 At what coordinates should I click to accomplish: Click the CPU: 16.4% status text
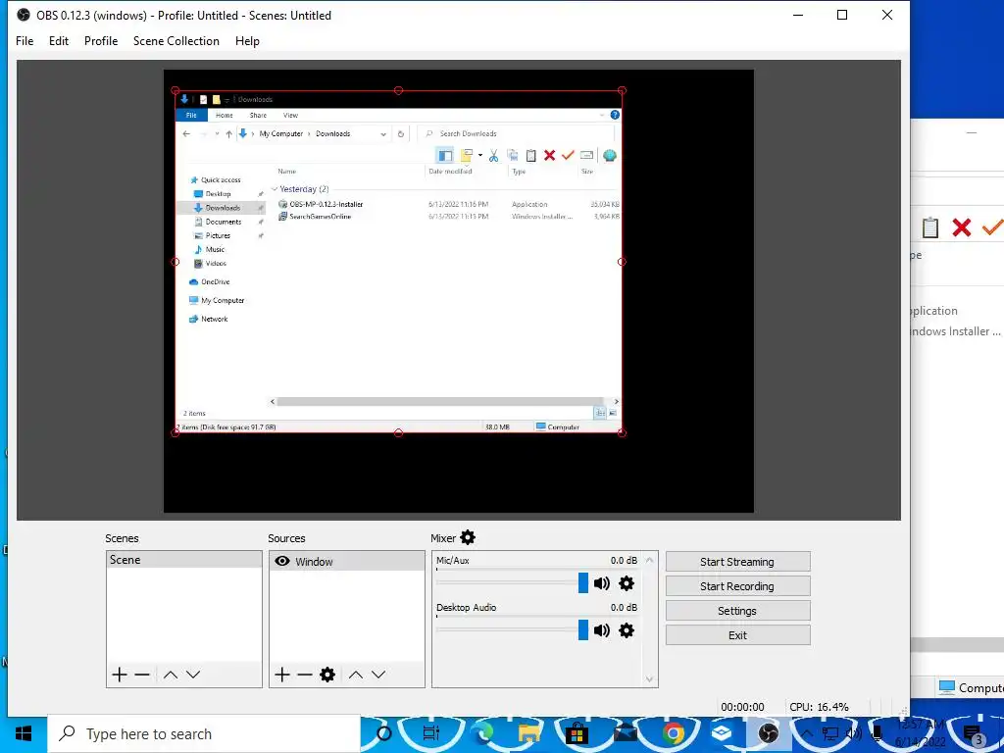(819, 707)
